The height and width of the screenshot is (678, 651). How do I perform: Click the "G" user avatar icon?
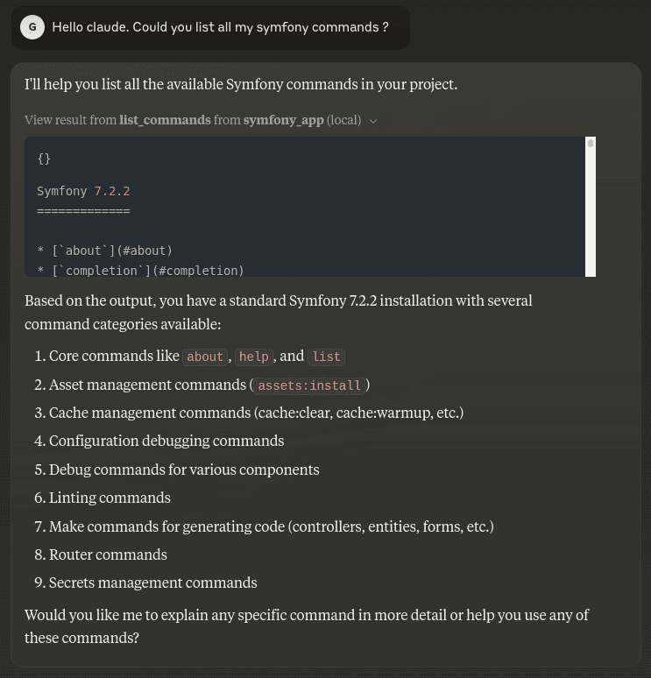32,27
